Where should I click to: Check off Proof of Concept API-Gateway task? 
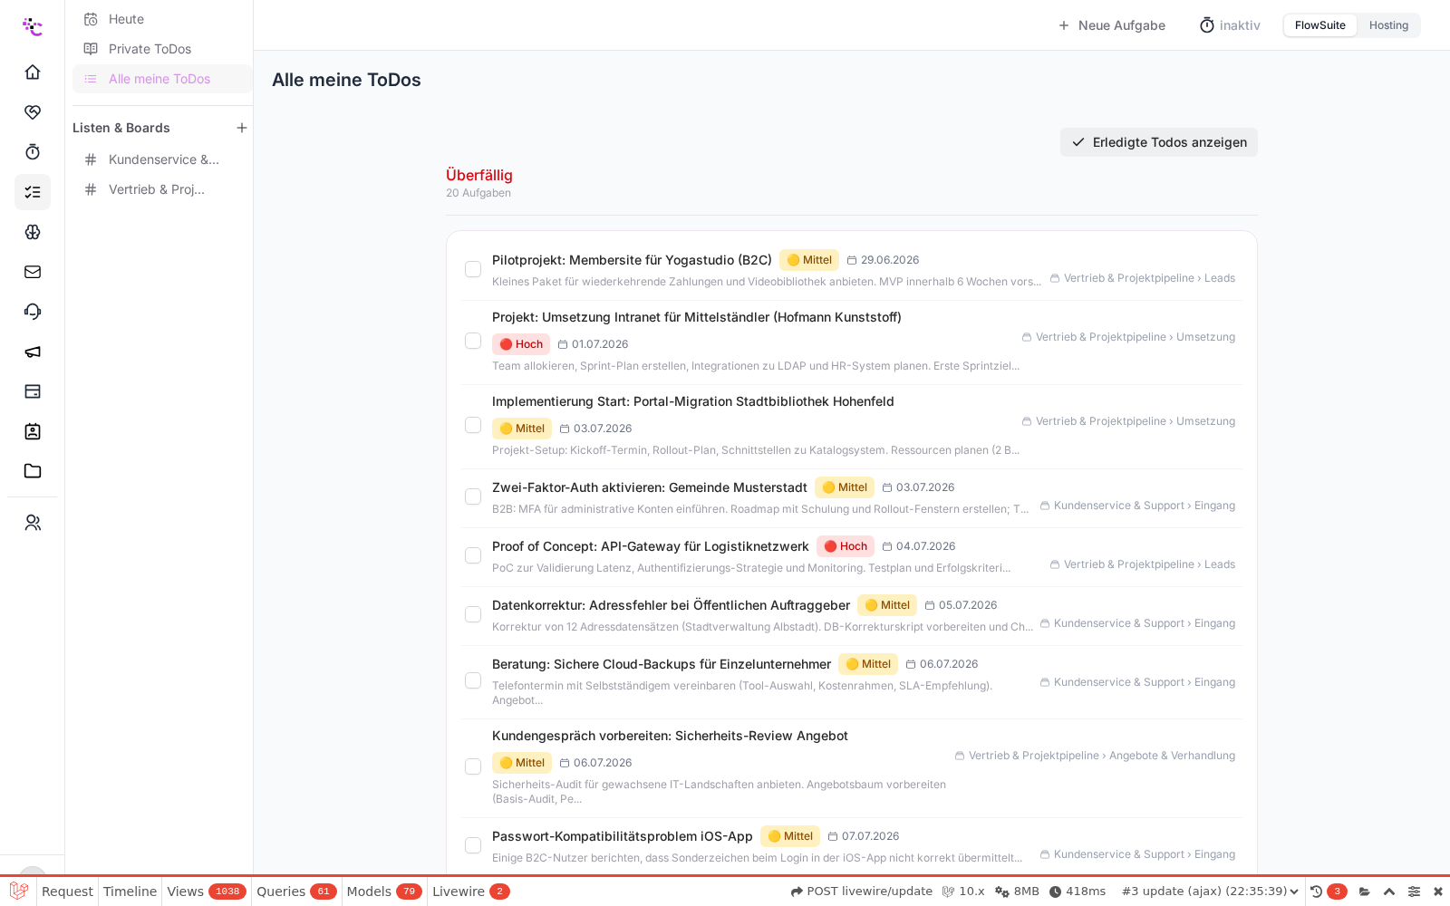point(473,555)
